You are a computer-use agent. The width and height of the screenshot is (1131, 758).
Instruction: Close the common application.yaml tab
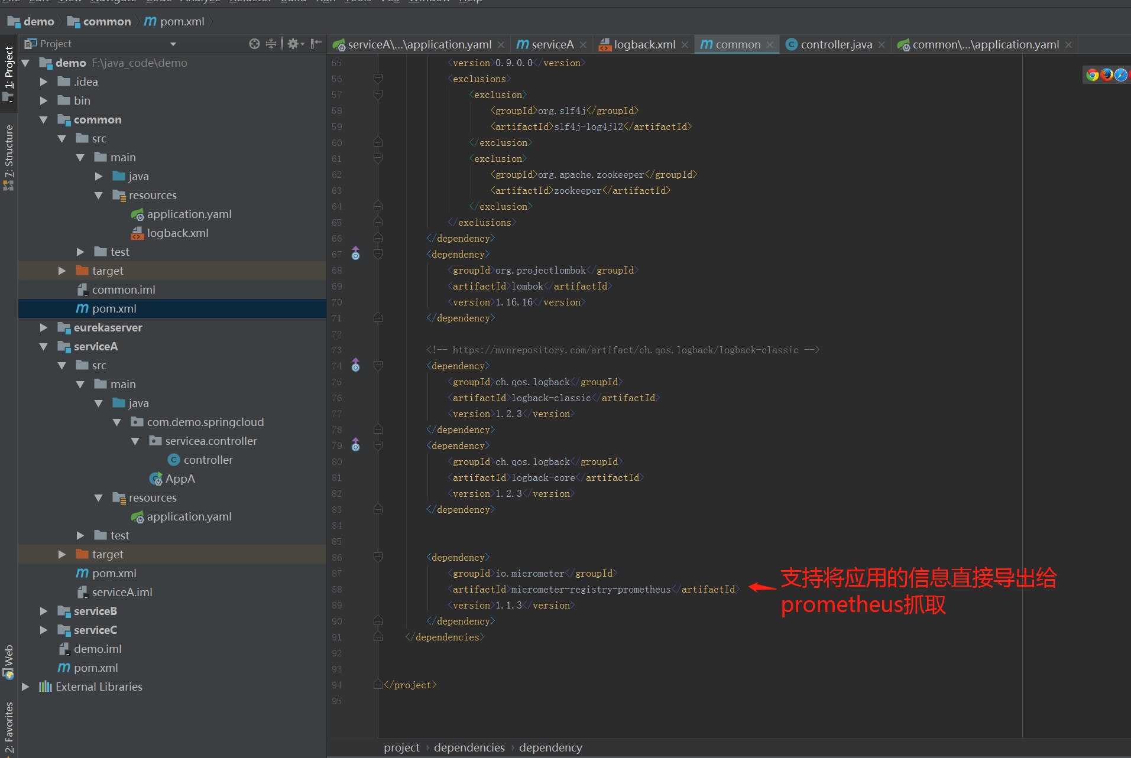point(1068,45)
